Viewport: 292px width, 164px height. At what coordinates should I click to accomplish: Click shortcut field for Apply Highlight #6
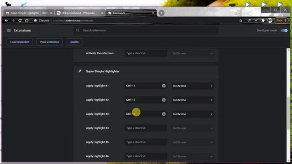coord(146,156)
